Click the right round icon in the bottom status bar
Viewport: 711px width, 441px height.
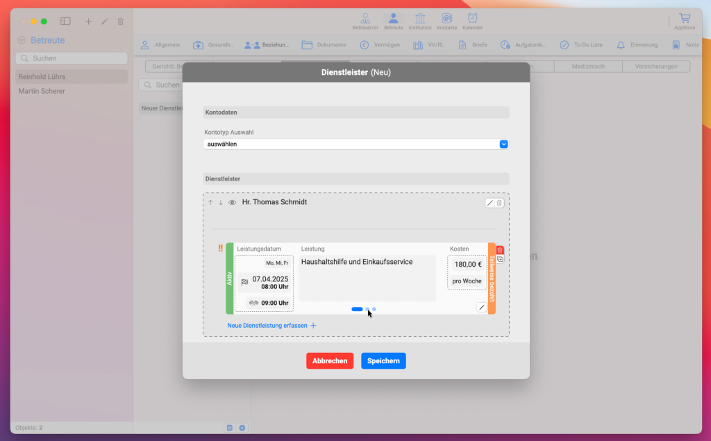tap(242, 427)
